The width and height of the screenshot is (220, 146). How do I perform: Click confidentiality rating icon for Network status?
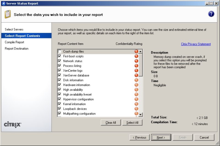pyautogui.click(x=136, y=61)
